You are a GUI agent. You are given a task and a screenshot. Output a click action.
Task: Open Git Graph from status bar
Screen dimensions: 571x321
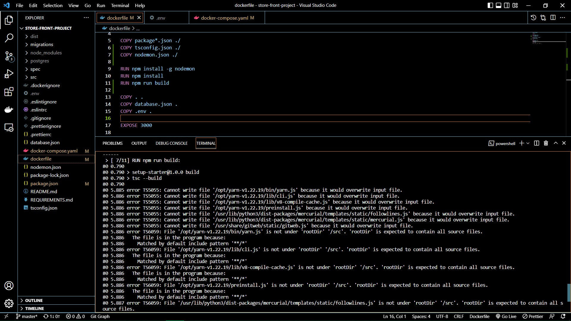click(x=100, y=317)
